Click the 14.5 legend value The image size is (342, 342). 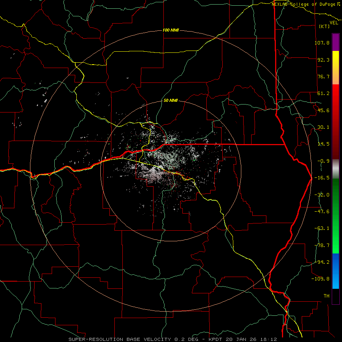point(323,144)
